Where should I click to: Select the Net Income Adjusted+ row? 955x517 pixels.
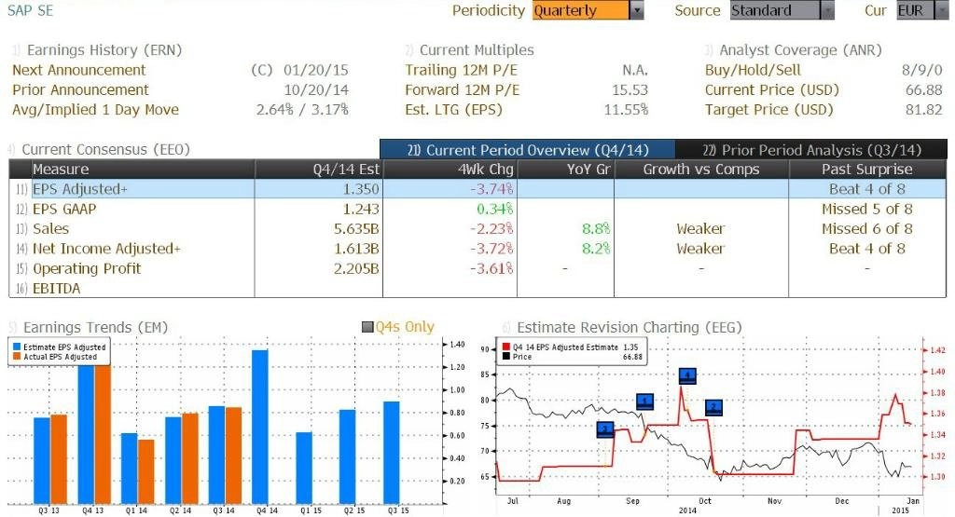477,249
